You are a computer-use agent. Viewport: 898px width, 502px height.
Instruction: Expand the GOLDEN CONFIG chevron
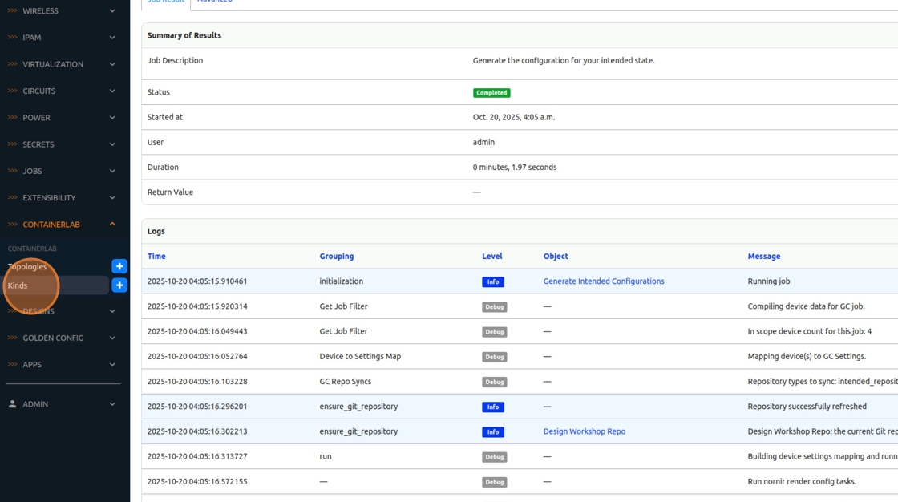[112, 338]
